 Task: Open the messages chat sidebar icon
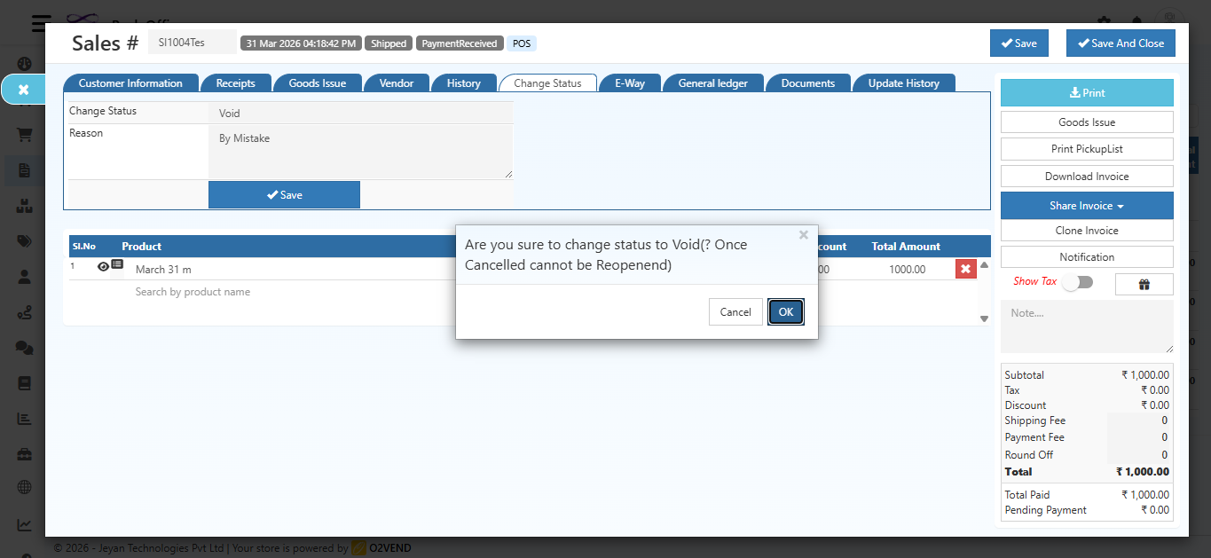pyautogui.click(x=24, y=347)
